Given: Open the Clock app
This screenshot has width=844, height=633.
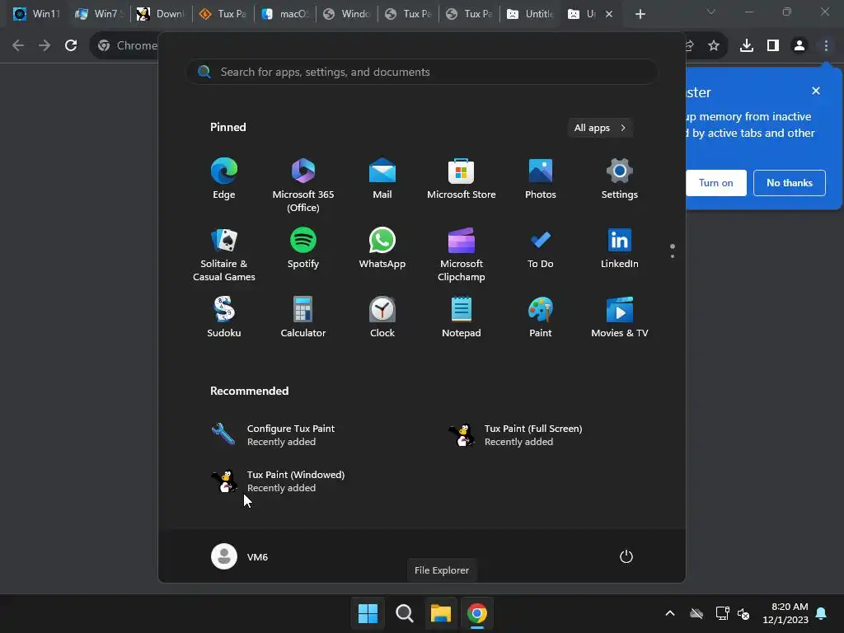Looking at the screenshot, I should coord(382,317).
